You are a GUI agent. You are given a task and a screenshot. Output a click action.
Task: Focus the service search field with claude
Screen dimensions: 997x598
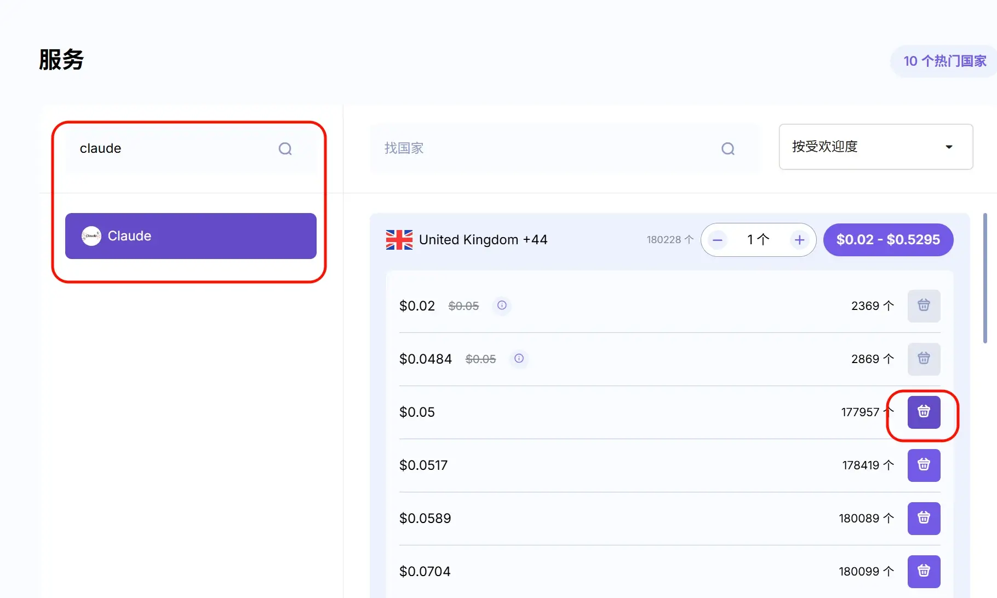coord(191,148)
